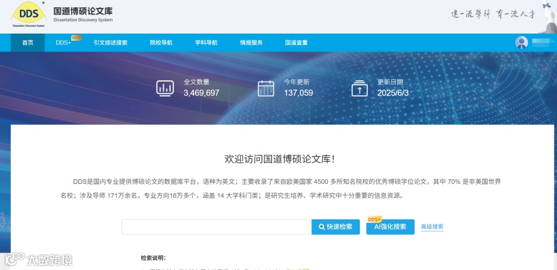Click the 快速检索 button
The width and height of the screenshot is (557, 270).
pyautogui.click(x=336, y=227)
